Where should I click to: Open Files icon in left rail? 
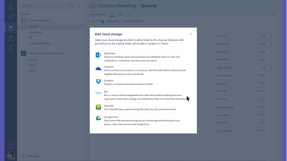click(11, 48)
